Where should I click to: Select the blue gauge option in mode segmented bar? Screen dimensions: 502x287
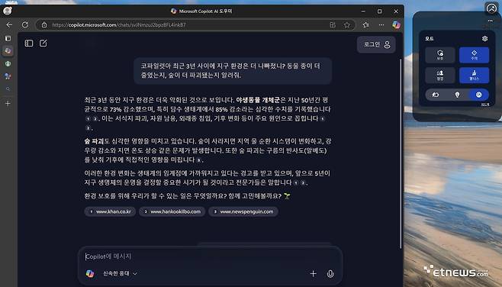click(478, 95)
